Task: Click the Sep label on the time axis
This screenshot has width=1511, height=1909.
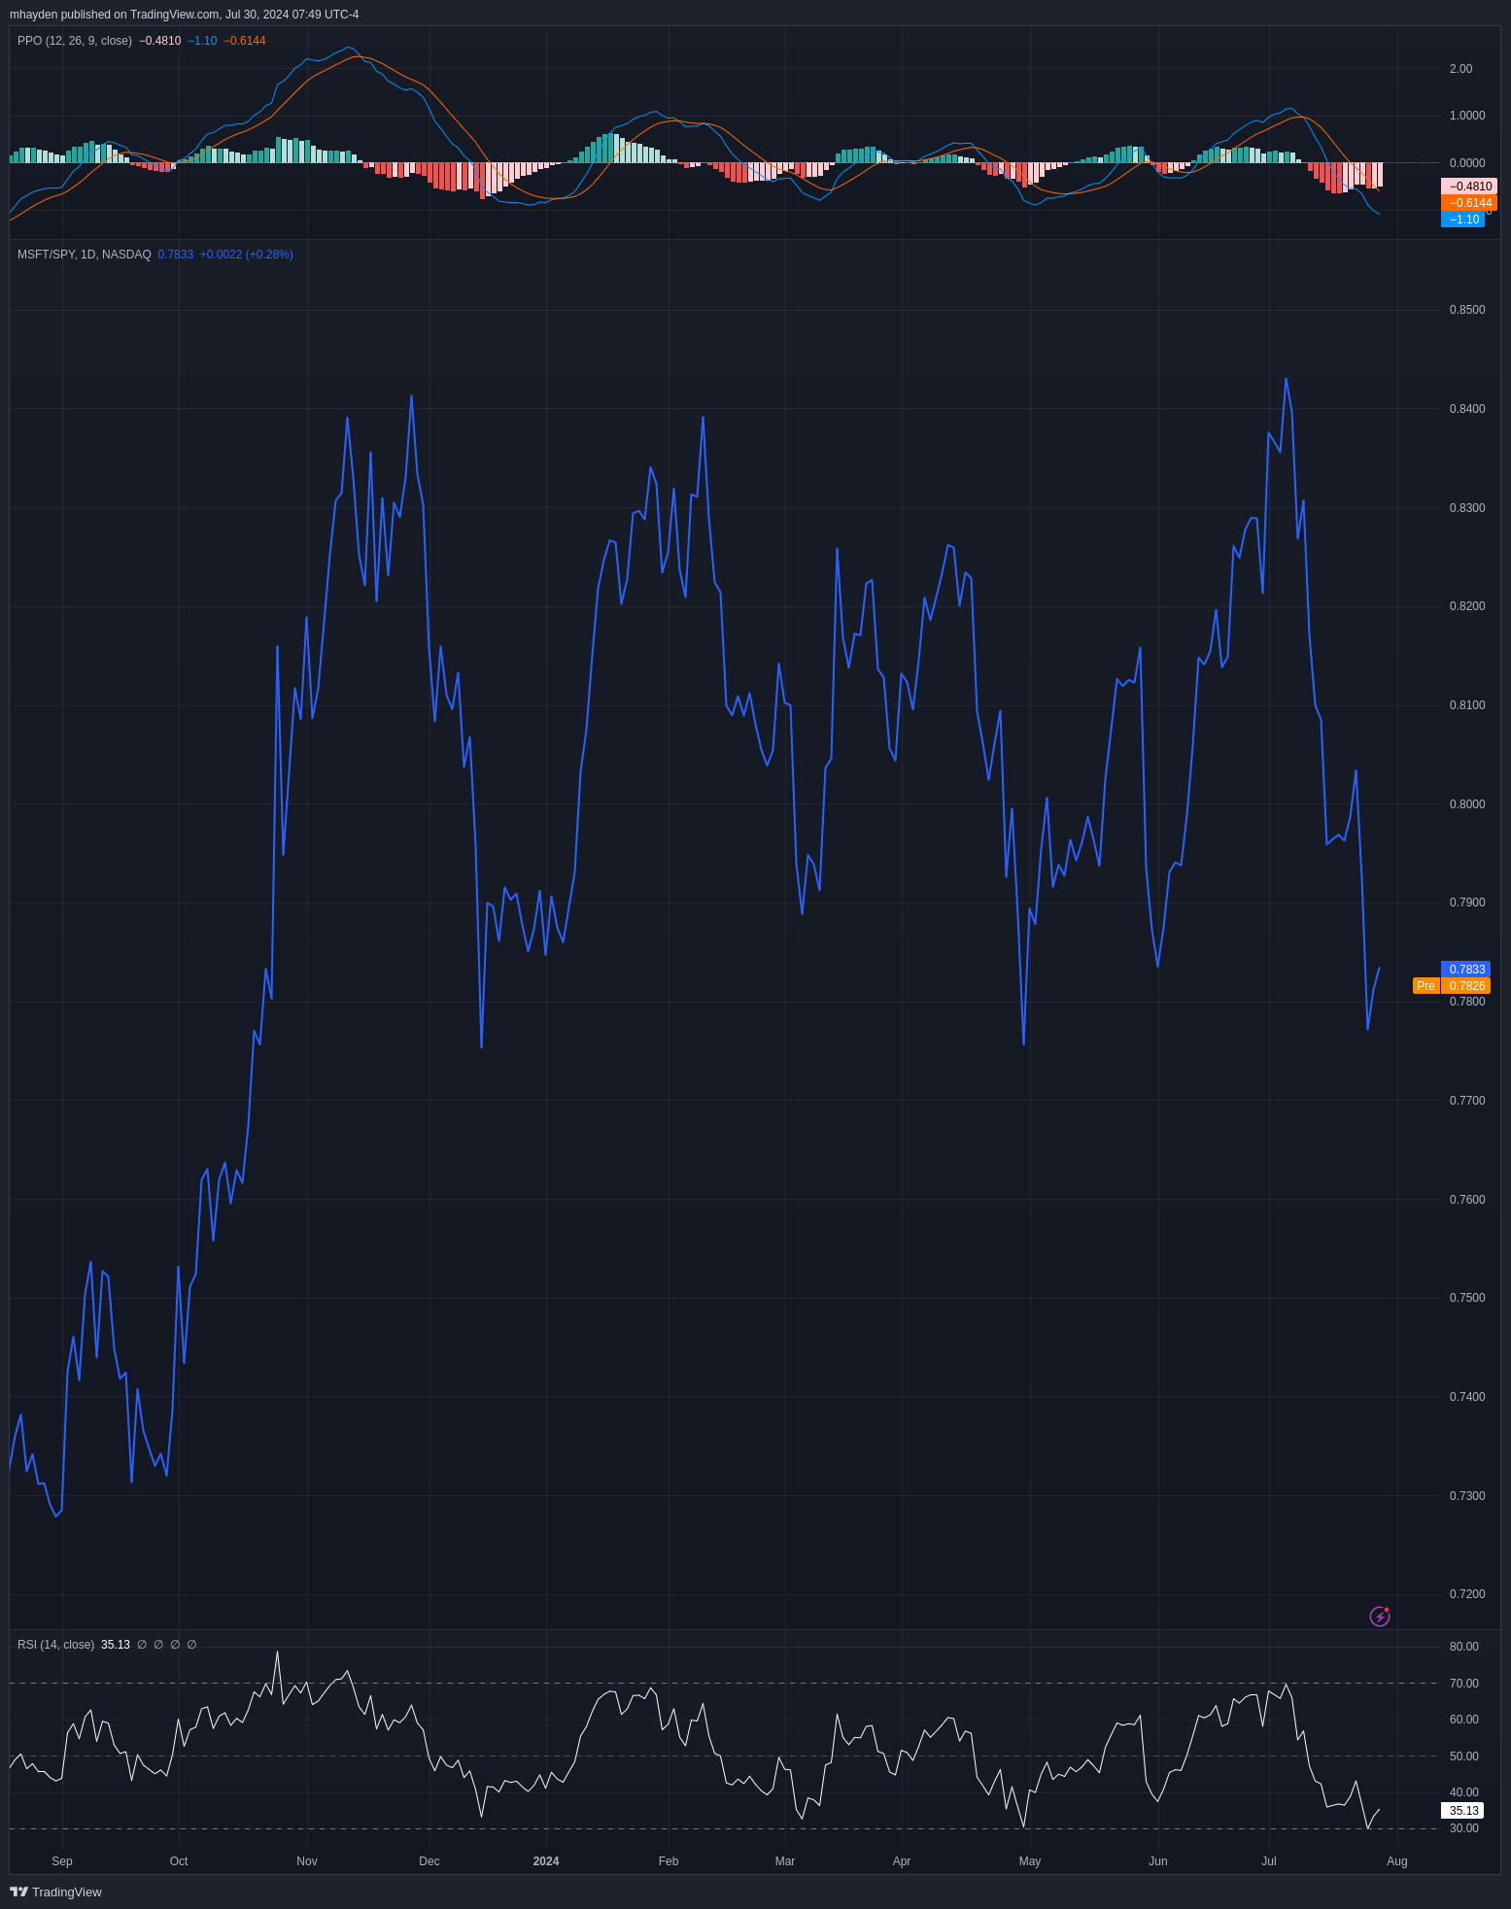Action: 62,1861
